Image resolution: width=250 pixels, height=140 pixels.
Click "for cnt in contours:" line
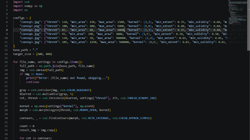[36, 138]
